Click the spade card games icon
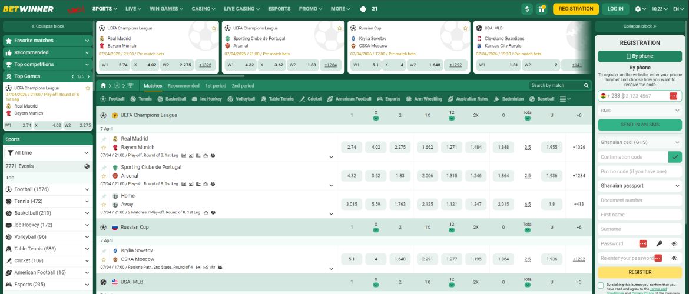 [x=363, y=9]
